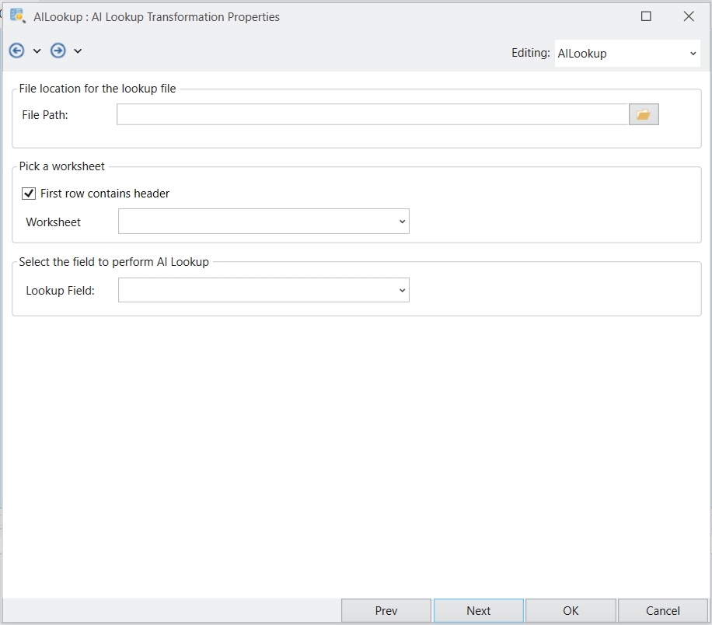Image resolution: width=712 pixels, height=625 pixels.
Task: Browse for lookup file with folder icon
Action: pos(643,114)
